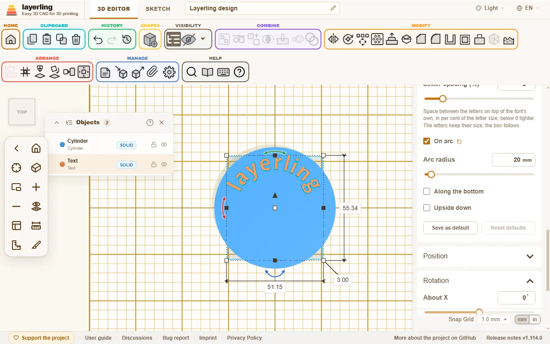Toggle the Objects list panel button
550x344 pixels.
click(173, 40)
